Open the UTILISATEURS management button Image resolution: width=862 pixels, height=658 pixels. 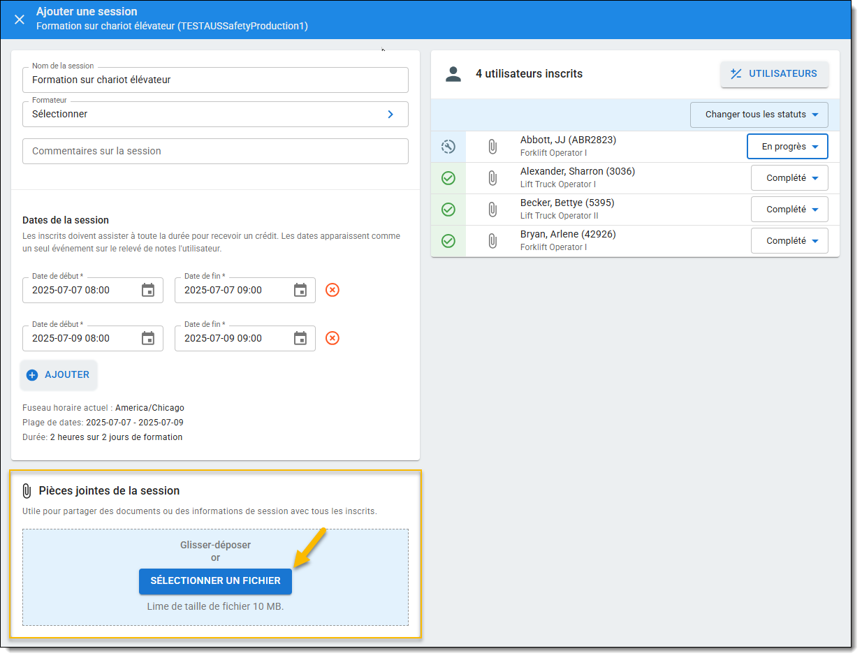coord(774,74)
